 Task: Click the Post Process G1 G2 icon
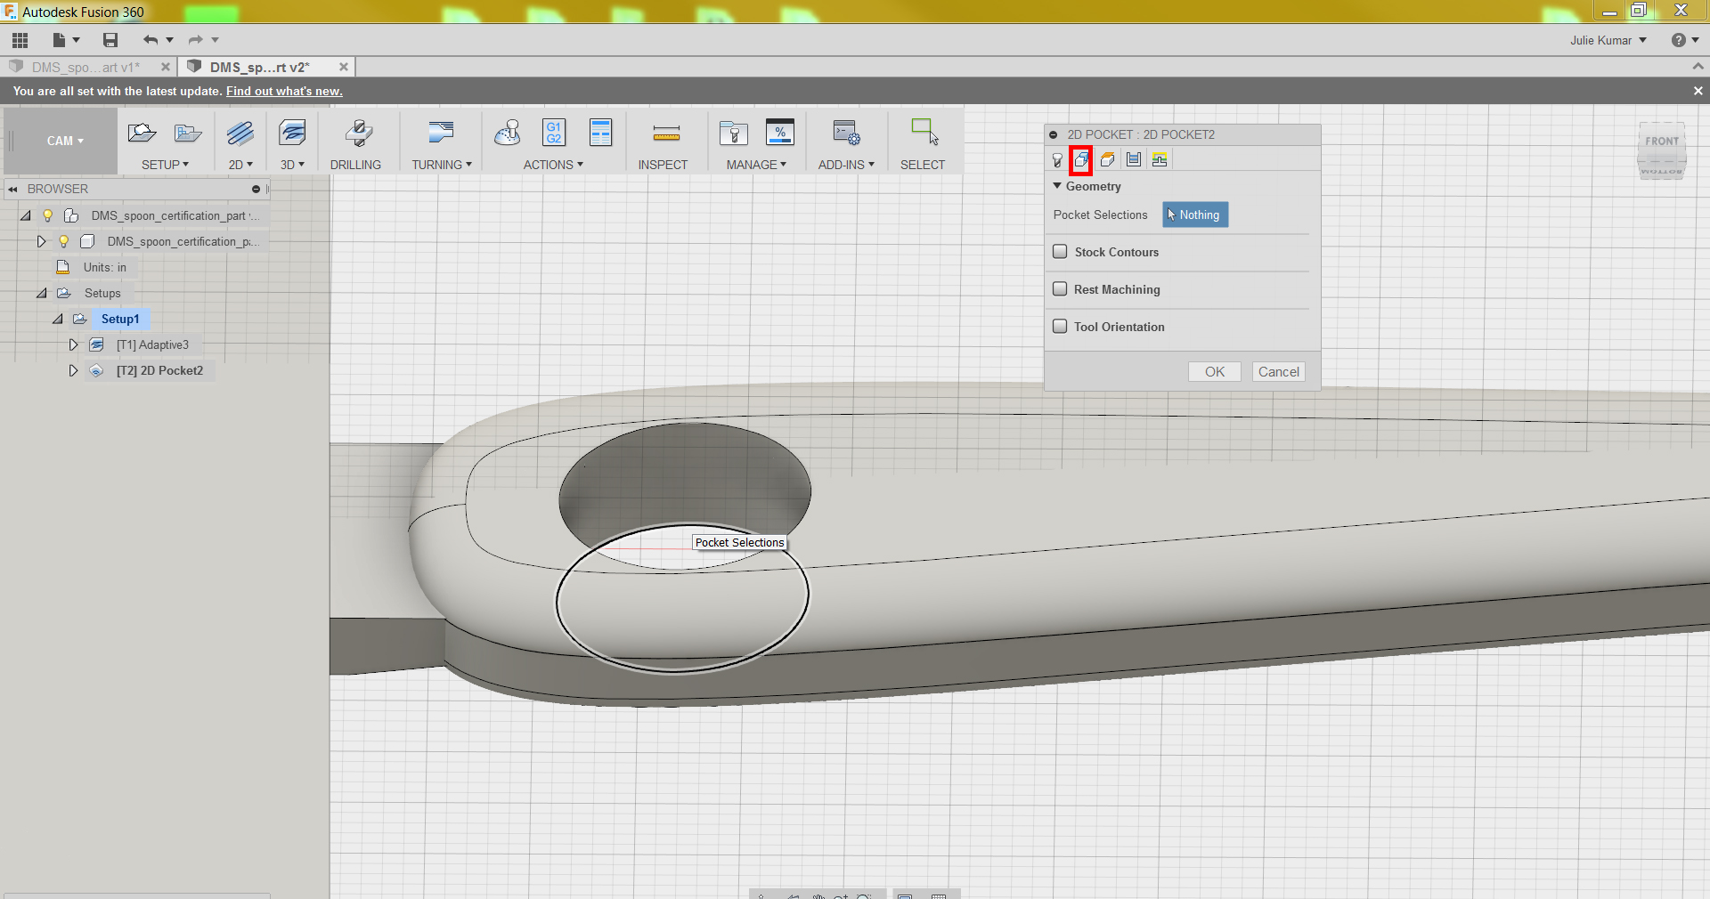pyautogui.click(x=554, y=134)
